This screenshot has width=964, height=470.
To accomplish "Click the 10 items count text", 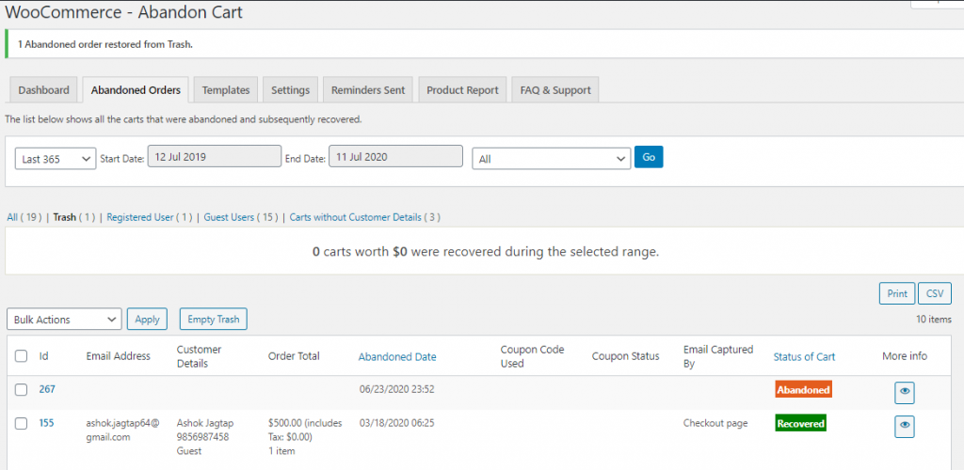I will [x=934, y=319].
